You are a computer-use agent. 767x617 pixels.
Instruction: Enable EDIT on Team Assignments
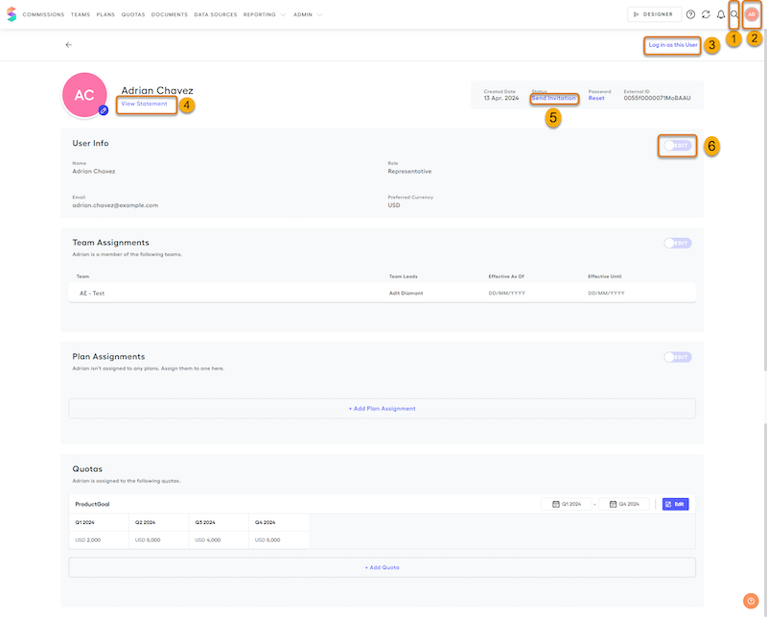pyautogui.click(x=676, y=243)
